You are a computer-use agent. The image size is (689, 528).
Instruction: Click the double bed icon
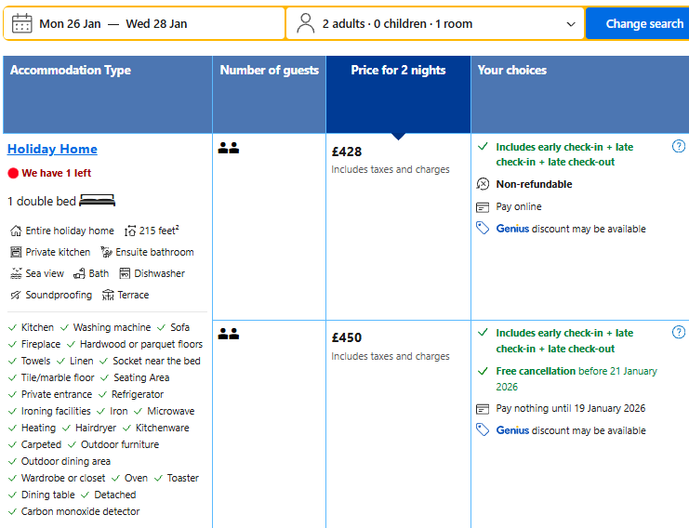98,201
